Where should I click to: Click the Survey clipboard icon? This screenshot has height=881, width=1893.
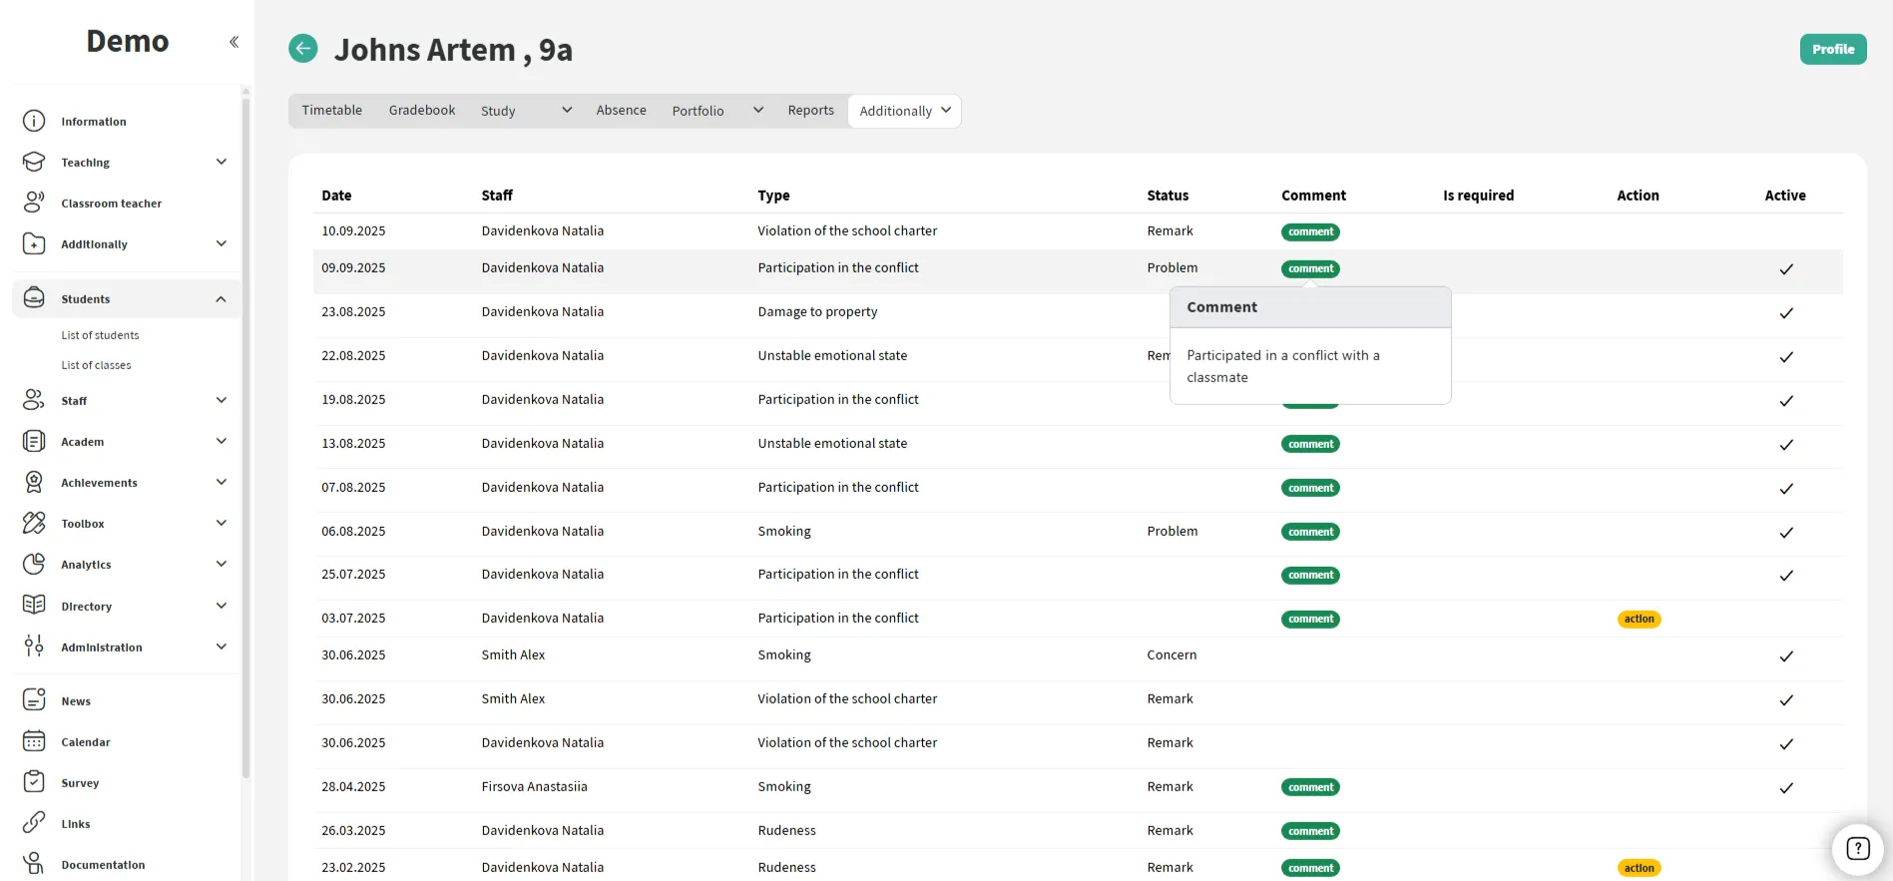click(x=34, y=782)
